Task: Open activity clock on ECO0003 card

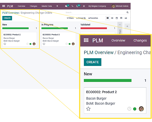Action: click(x=67, y=44)
